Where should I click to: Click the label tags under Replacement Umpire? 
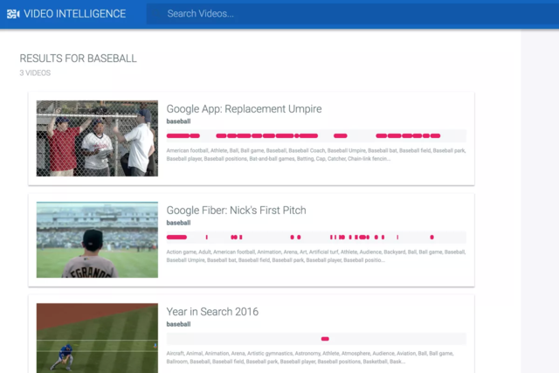315,155
